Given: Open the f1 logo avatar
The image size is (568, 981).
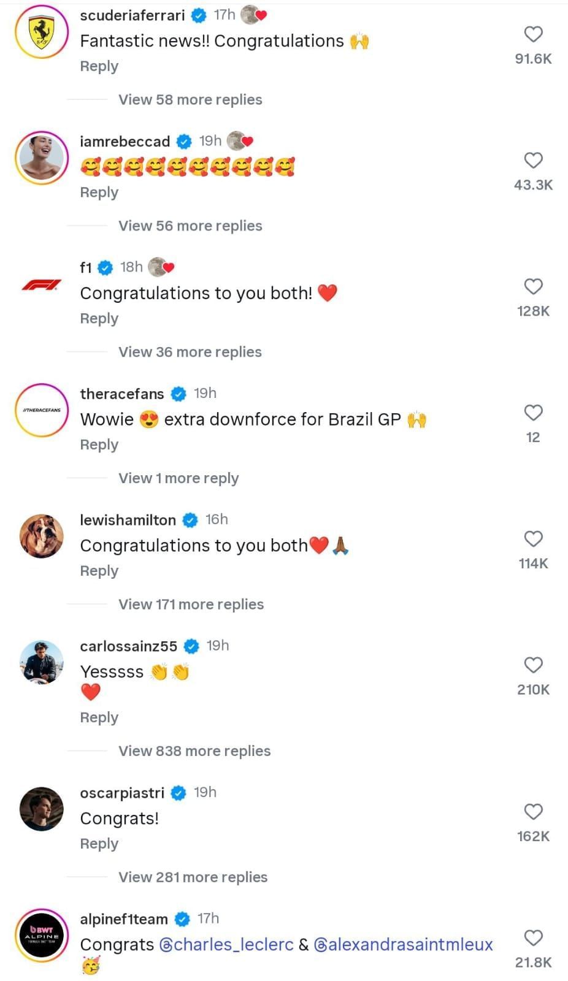Looking at the screenshot, I should [x=42, y=284].
